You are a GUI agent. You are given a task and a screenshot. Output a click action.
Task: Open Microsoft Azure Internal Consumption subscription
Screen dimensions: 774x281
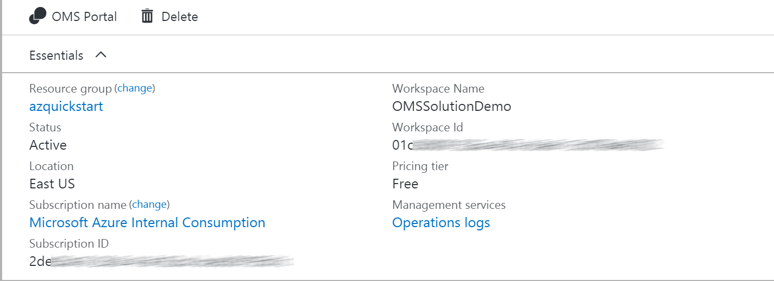tap(147, 222)
